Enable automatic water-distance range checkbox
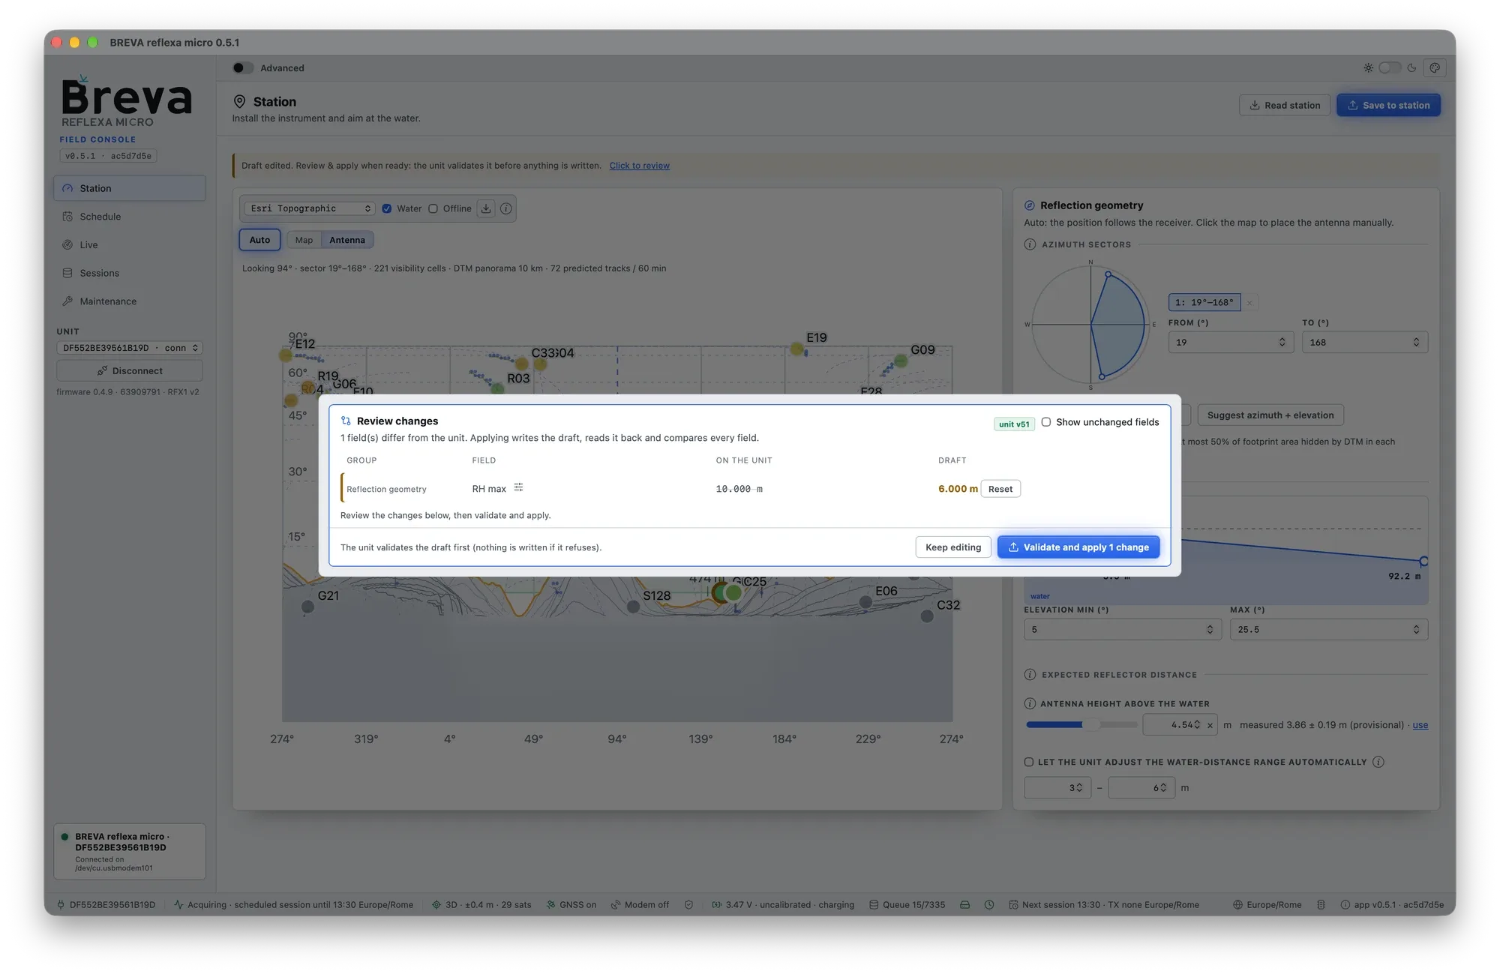1500x974 pixels. pos(1029,762)
